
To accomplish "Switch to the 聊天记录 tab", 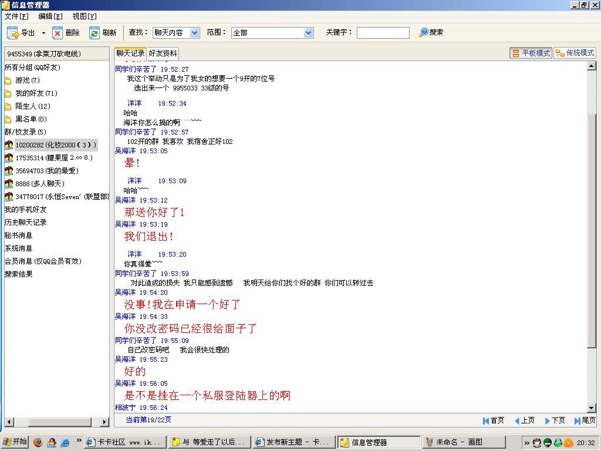I will [x=130, y=53].
